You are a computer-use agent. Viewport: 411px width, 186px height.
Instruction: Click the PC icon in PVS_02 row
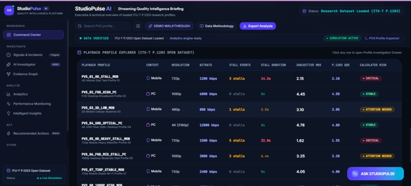click(x=148, y=94)
